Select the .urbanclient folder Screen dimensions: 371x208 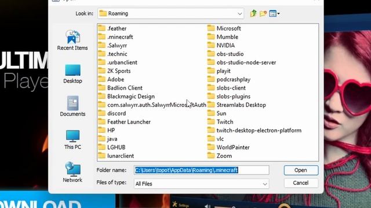[118, 62]
